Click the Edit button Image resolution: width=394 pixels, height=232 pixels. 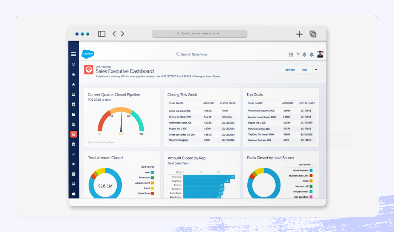[x=305, y=70]
